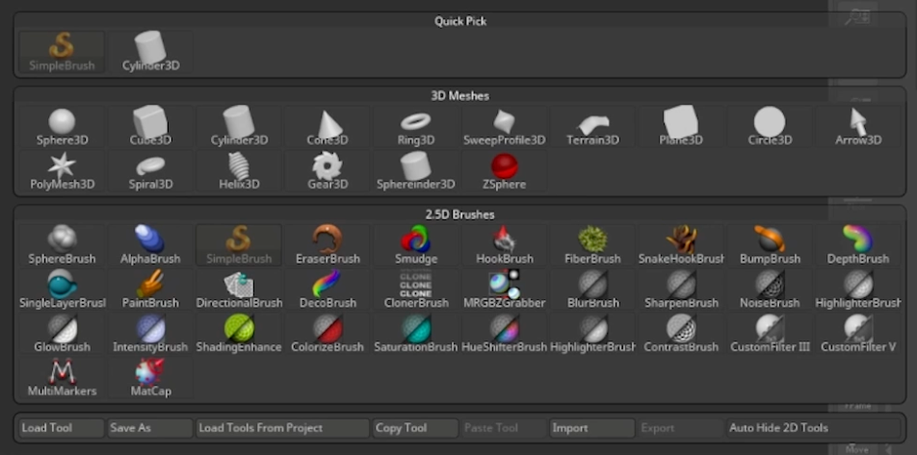Select the SnakeHookBrush tool
The height and width of the screenshot is (455, 917).
coord(681,245)
